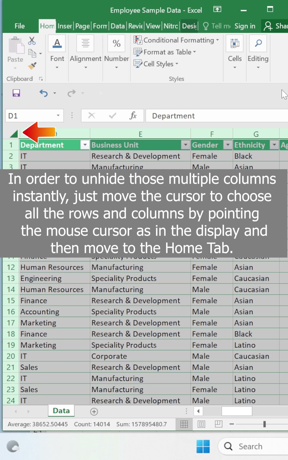Switch to Page Layout view icon
This screenshot has width=288, height=460.
(201, 424)
